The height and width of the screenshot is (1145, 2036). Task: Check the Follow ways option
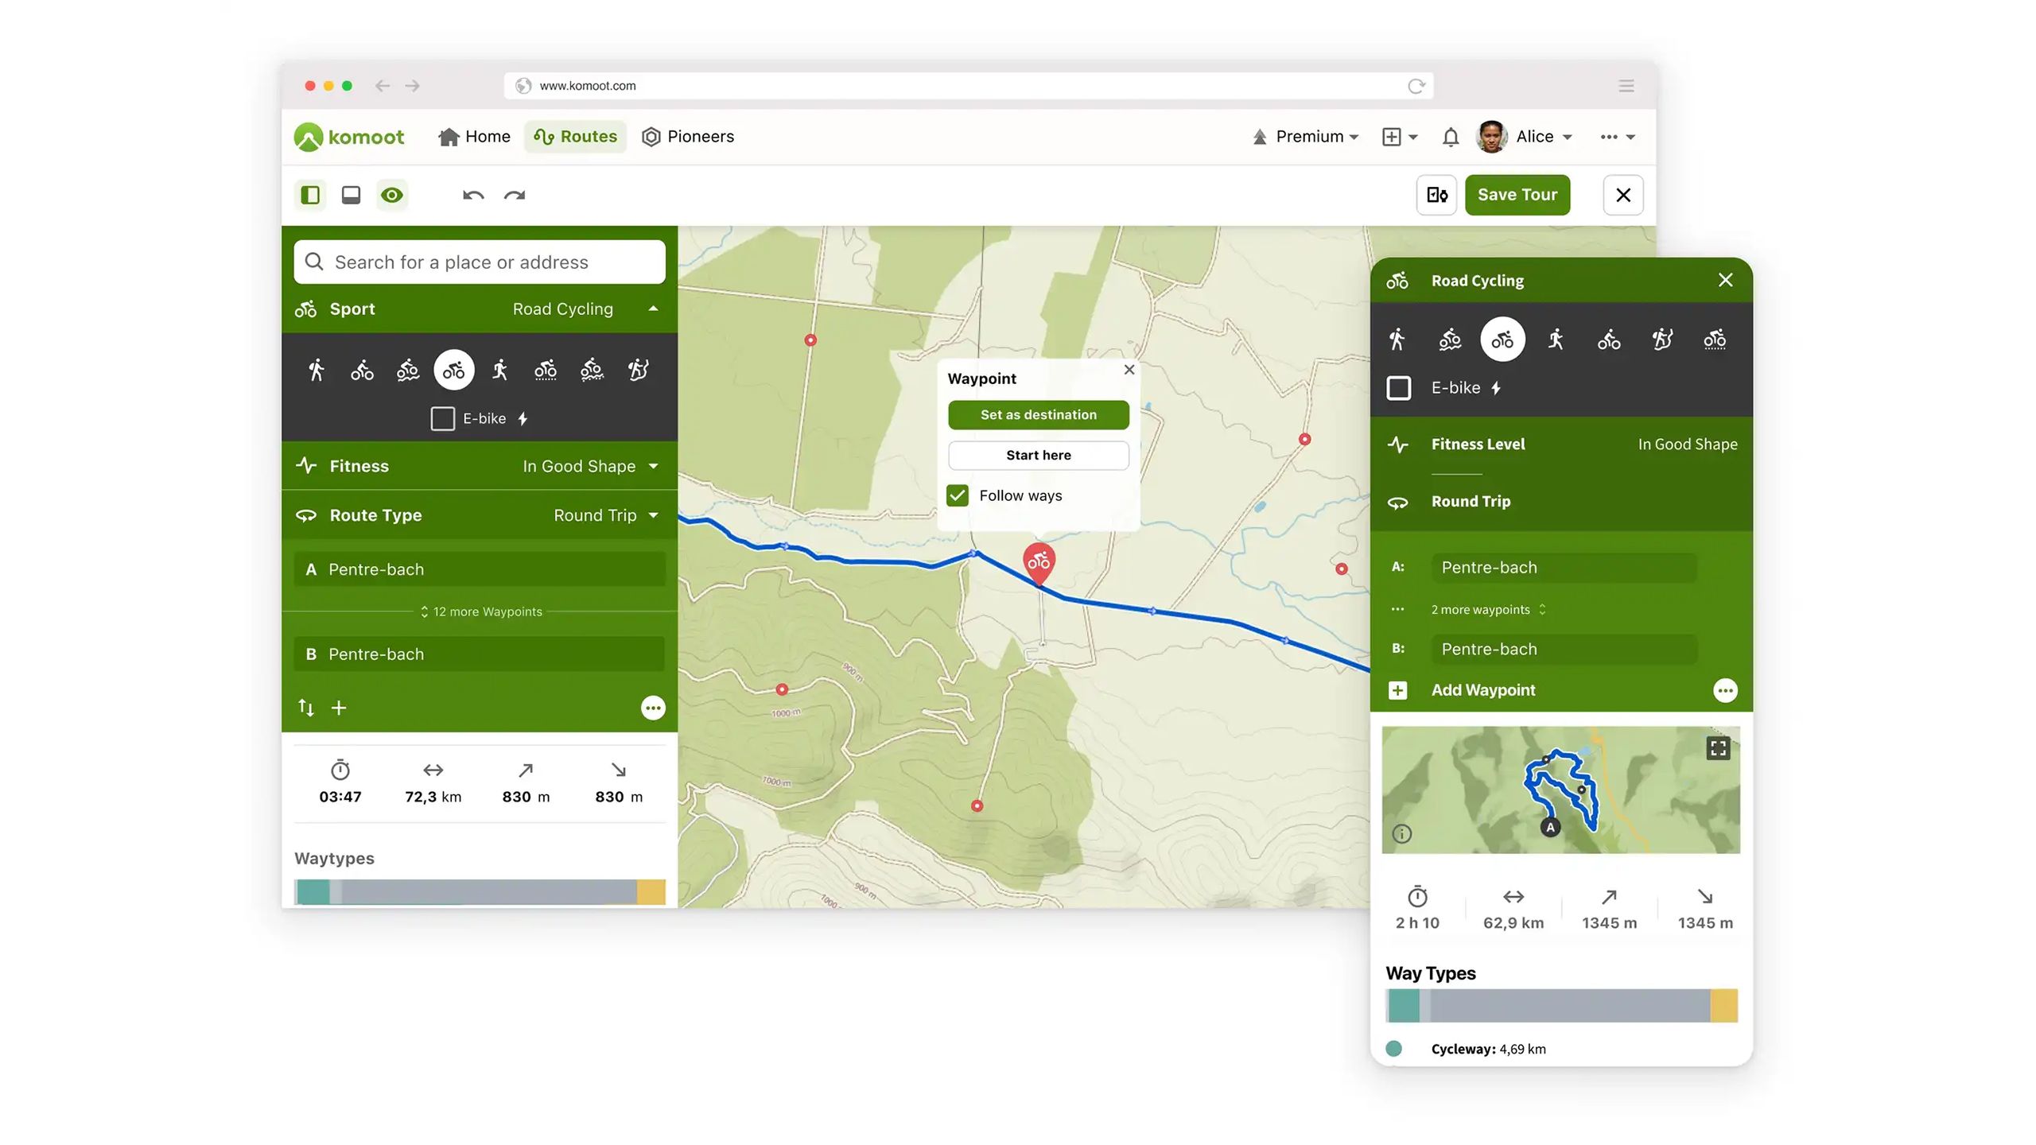click(958, 495)
